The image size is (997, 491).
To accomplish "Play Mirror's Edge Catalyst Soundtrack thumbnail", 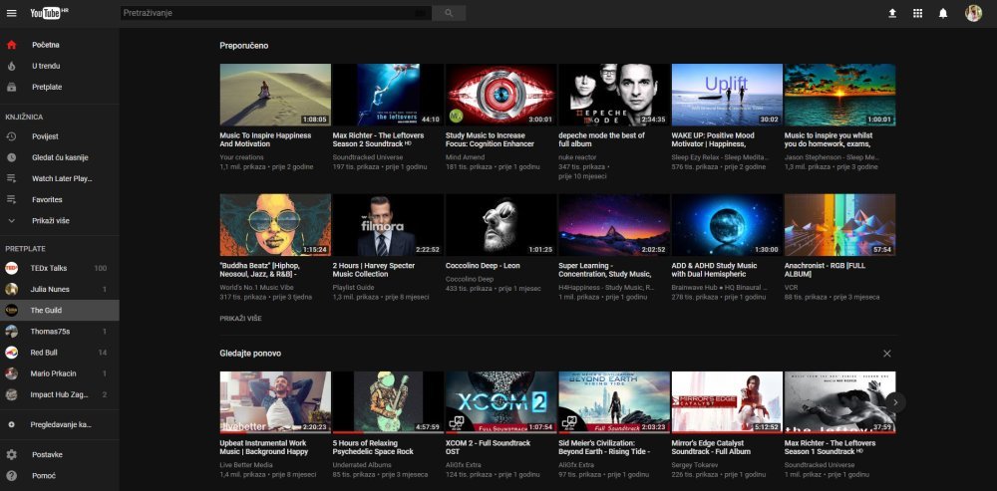I will pos(727,402).
